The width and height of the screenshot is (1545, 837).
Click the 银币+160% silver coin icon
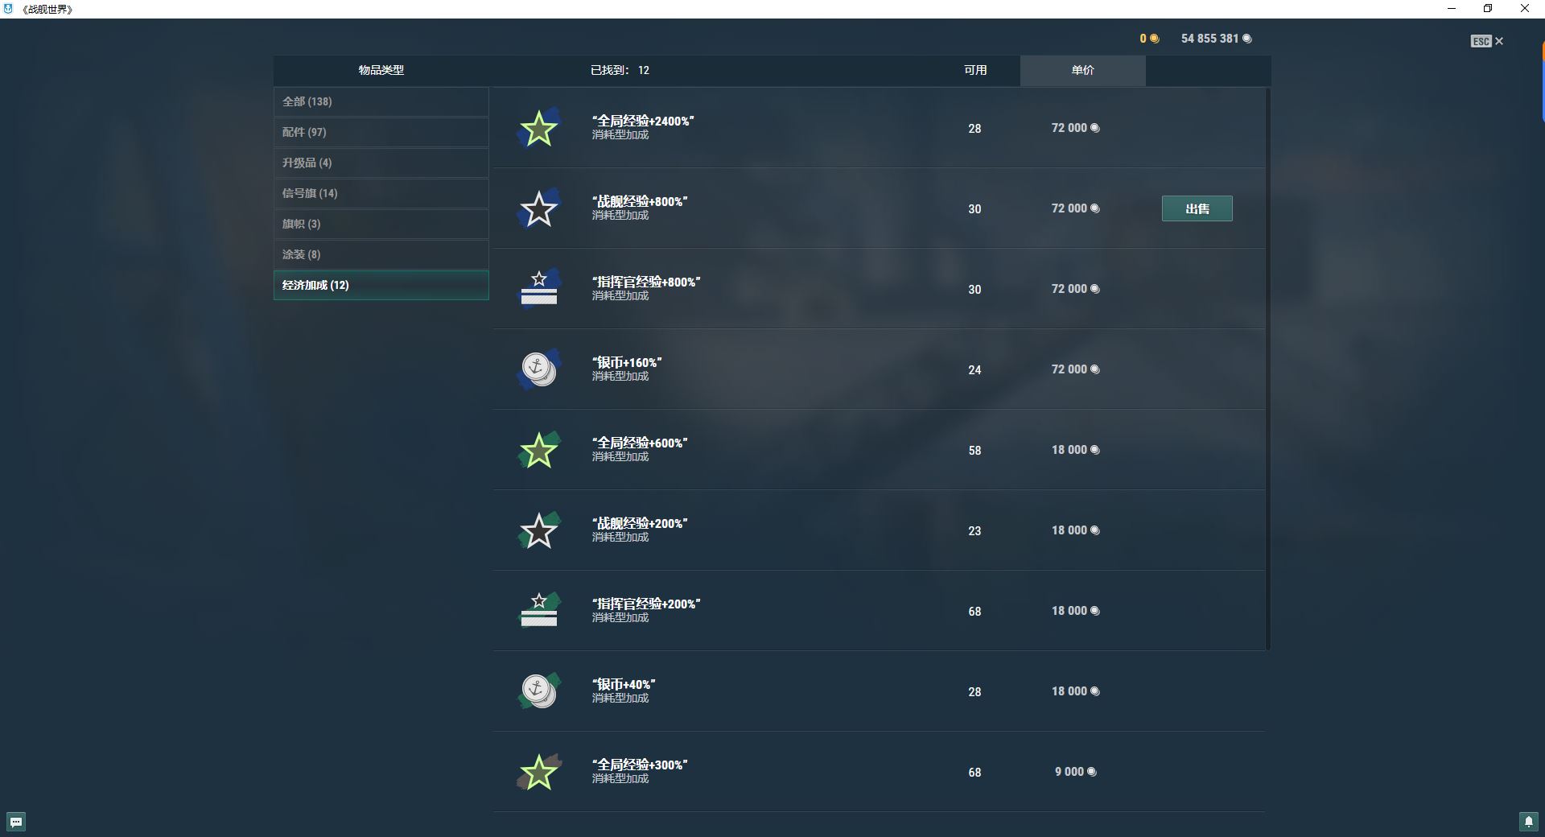[538, 369]
